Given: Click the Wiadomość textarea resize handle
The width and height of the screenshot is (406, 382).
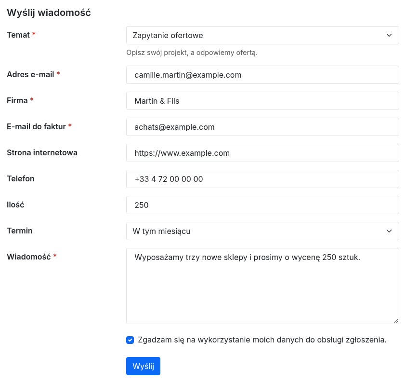Looking at the screenshot, I should coord(396,321).
